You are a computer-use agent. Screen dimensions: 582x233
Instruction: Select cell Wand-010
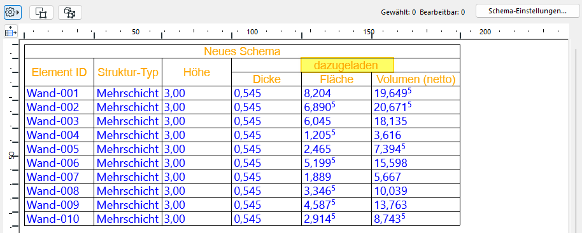59,219
